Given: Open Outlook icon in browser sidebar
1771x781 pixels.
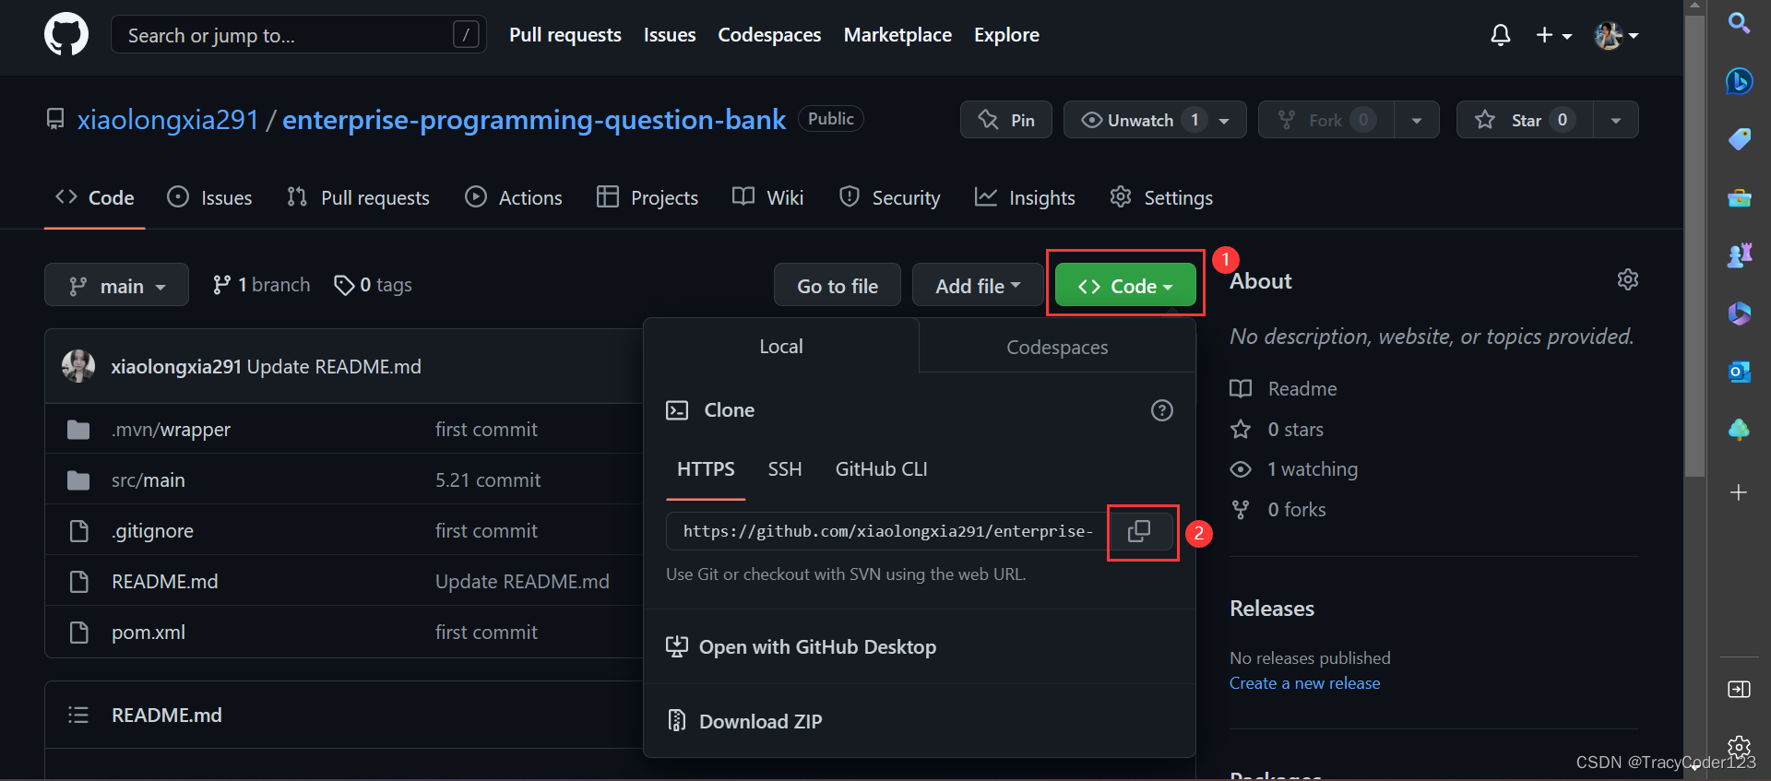Looking at the screenshot, I should [x=1739, y=372].
